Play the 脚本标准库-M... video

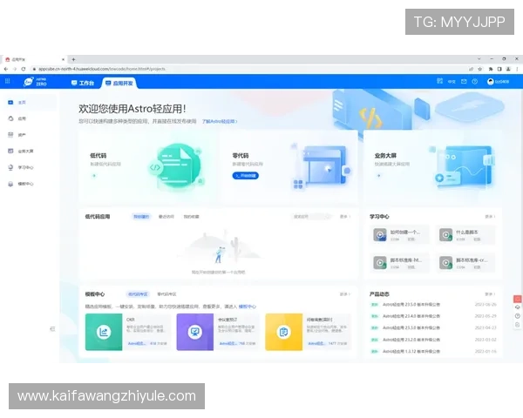[380, 263]
